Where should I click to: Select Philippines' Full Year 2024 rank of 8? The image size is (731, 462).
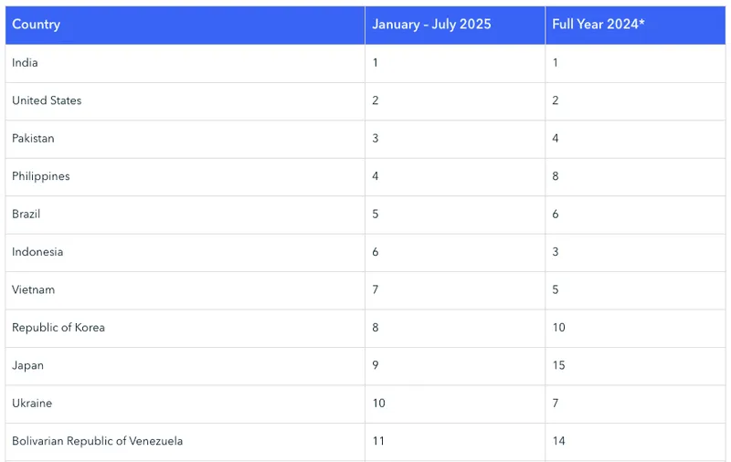click(556, 176)
